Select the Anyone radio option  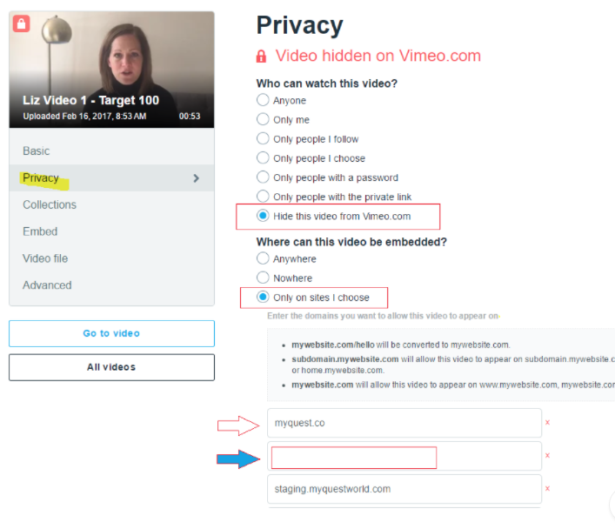coord(263,100)
